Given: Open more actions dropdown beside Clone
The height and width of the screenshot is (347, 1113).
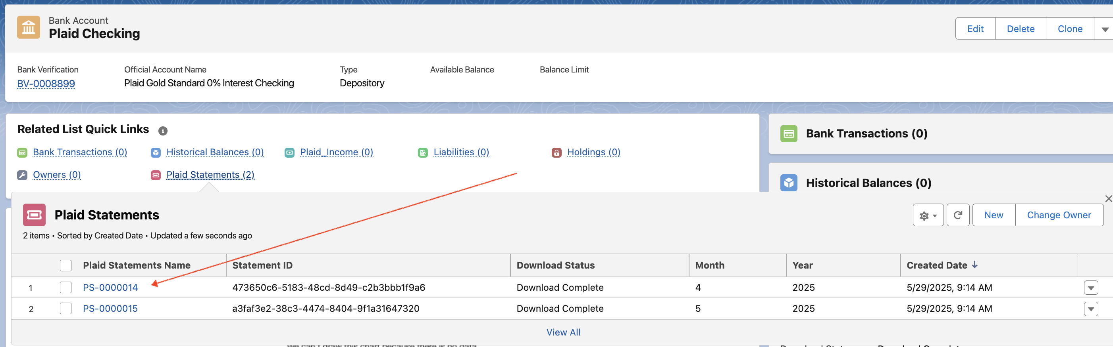Looking at the screenshot, I should [1104, 29].
